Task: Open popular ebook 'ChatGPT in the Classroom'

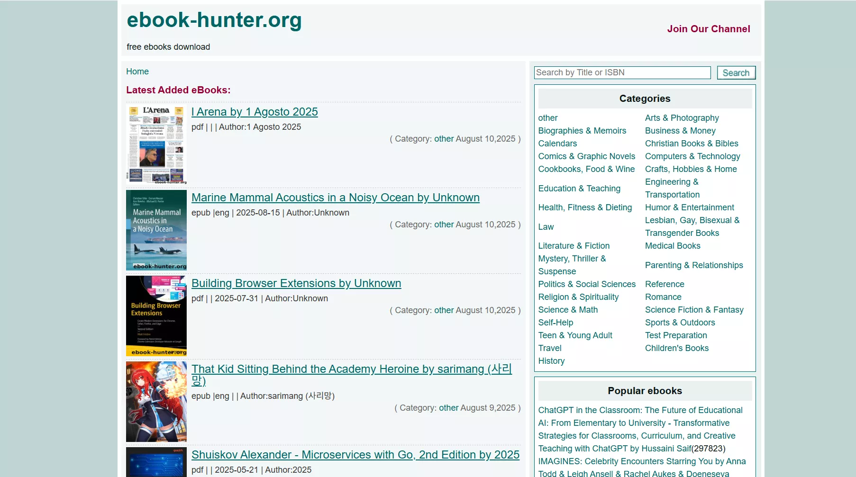Action: 640,429
